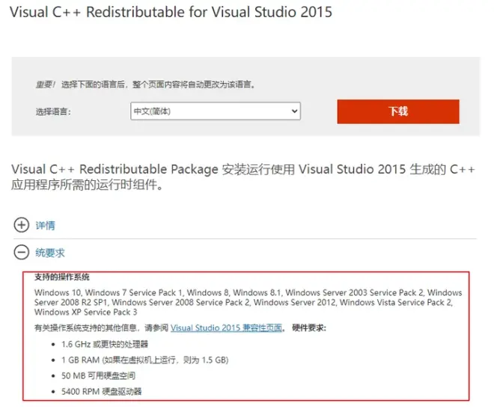Click the 硬件要求 label text
Image resolution: width=494 pixels, height=409 pixels.
tap(309, 327)
